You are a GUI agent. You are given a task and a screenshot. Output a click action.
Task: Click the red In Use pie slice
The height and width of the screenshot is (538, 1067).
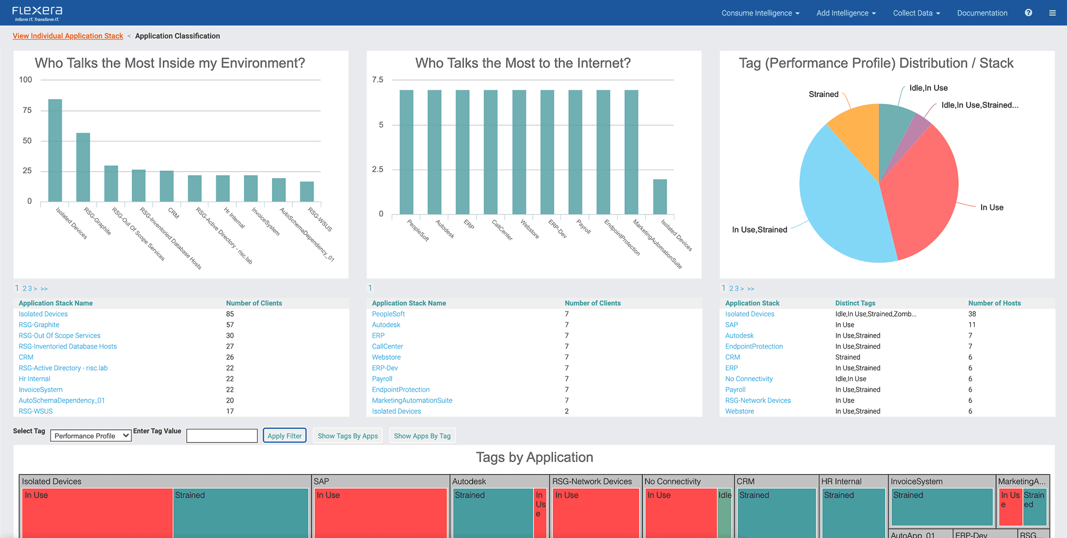coord(923,192)
